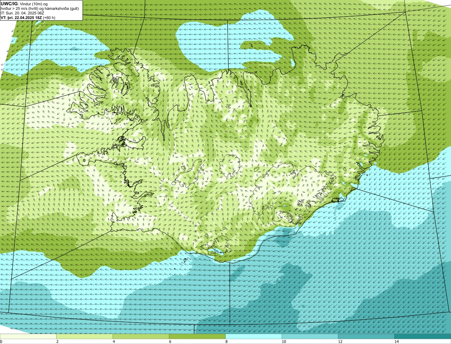The height and width of the screenshot is (344, 451).
Task: Click the 0–2 m/s pale yellow legend swatch
Action: point(28,336)
